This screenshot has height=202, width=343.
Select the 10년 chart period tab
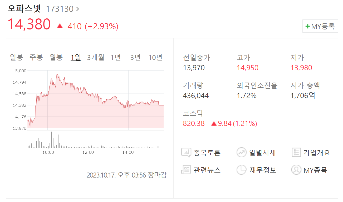click(156, 57)
